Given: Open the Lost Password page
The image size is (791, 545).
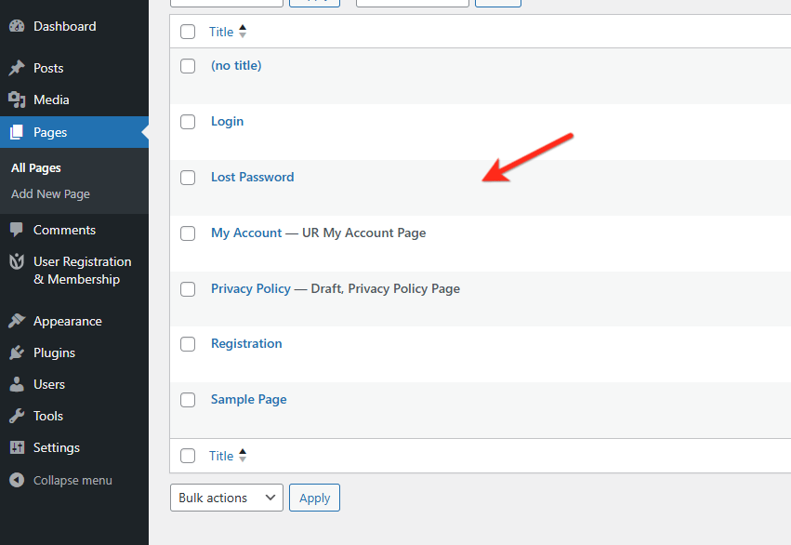Looking at the screenshot, I should tap(252, 177).
